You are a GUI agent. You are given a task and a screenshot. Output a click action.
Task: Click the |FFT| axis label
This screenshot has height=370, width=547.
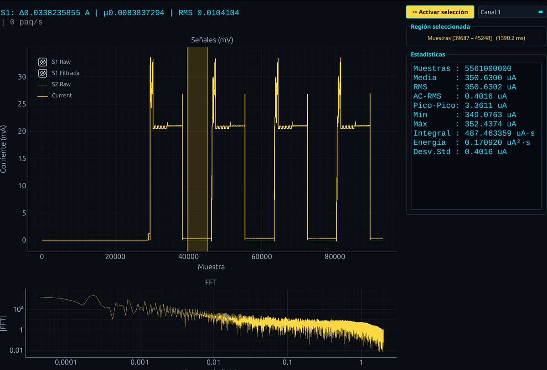4,323
